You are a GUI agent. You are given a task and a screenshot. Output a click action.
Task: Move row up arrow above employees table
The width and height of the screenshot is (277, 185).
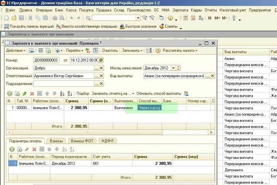47,93
